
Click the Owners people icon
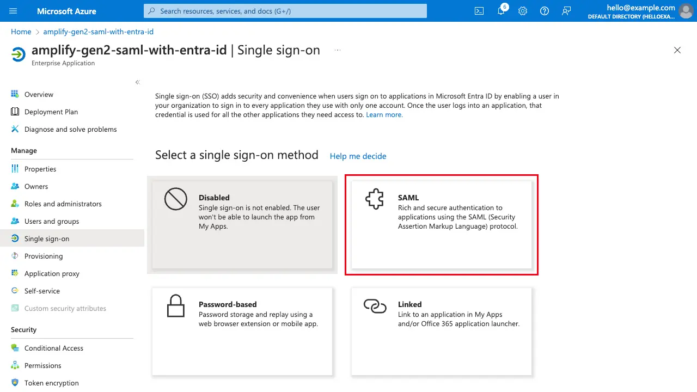(x=15, y=186)
